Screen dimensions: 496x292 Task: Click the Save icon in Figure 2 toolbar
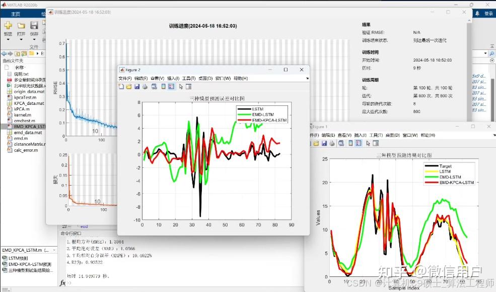136,86
